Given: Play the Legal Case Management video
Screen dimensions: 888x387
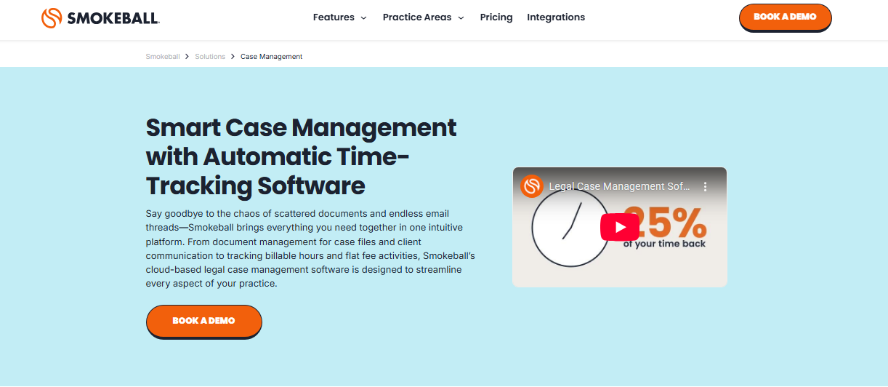Looking at the screenshot, I should [619, 227].
